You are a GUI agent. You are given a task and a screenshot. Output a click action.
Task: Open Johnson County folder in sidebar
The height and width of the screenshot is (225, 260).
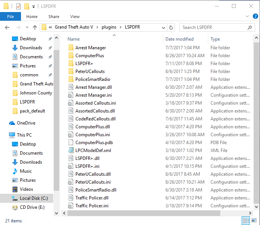(36, 93)
